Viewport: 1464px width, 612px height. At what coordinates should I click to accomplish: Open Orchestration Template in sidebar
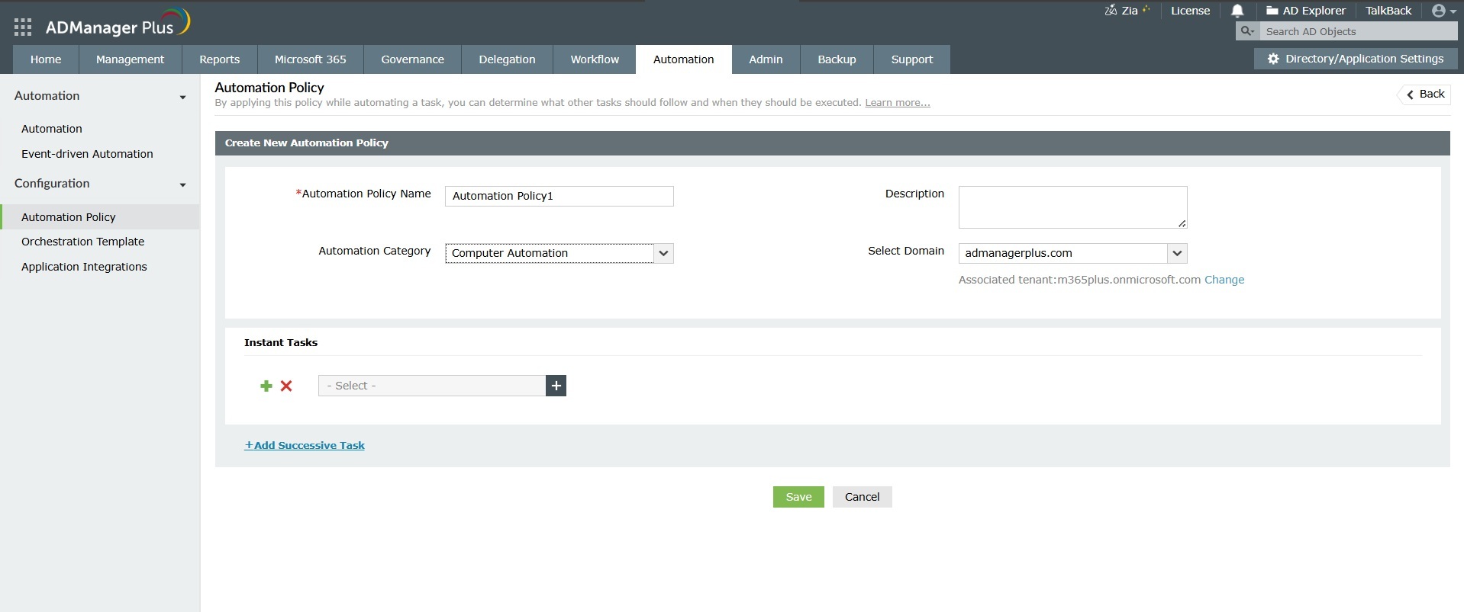point(82,242)
